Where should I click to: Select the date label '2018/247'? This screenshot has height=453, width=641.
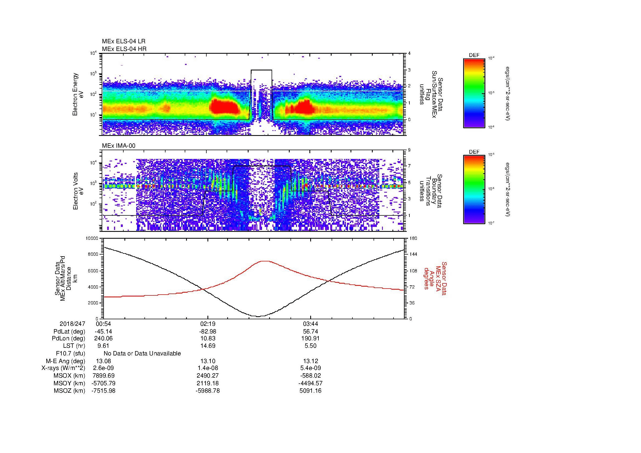pyautogui.click(x=72, y=324)
